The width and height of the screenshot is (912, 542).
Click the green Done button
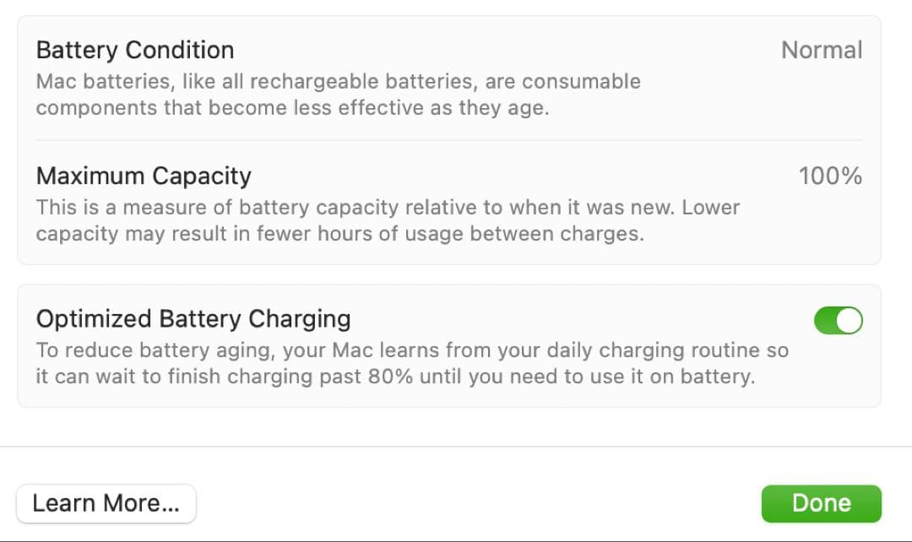(821, 503)
